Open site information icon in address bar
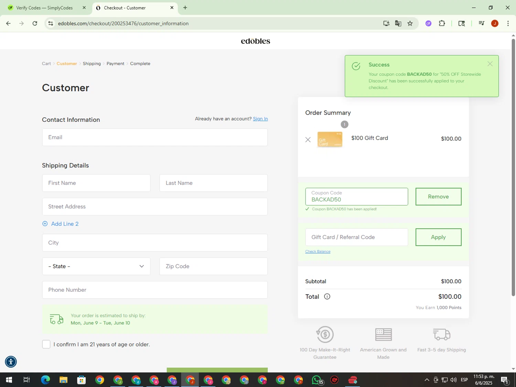Viewport: 516px width, 387px height. pyautogui.click(x=51, y=23)
